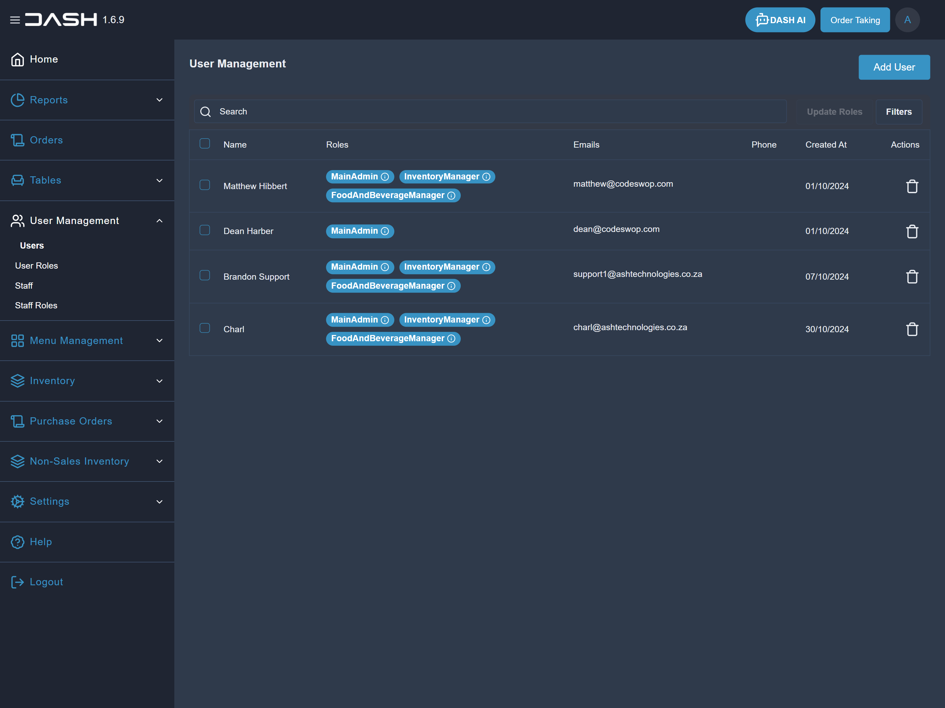Click the Help question mark icon
Image resolution: width=945 pixels, height=708 pixels.
point(18,542)
